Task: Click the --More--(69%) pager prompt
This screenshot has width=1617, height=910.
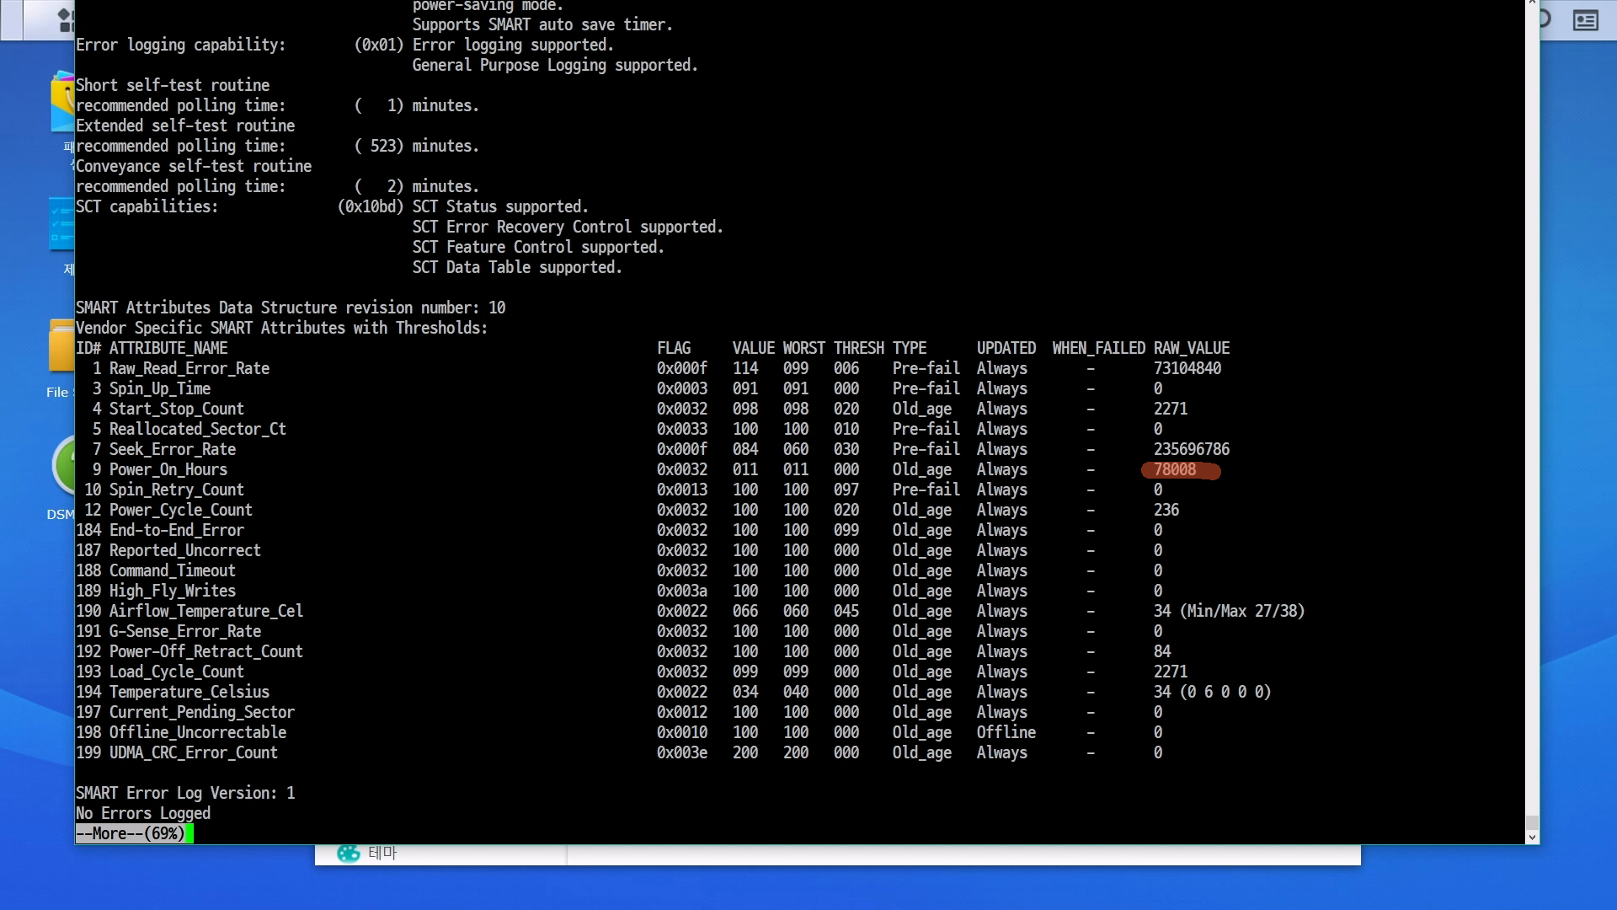Action: point(131,833)
